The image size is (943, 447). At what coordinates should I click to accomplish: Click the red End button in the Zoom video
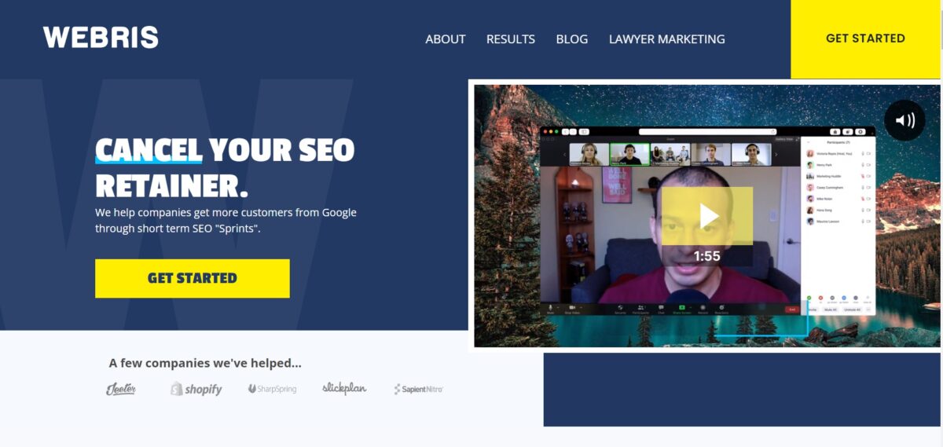[x=791, y=310]
